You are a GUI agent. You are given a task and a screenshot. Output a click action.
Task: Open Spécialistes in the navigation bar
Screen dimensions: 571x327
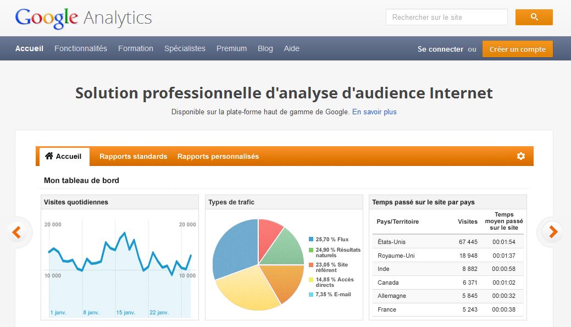click(185, 48)
